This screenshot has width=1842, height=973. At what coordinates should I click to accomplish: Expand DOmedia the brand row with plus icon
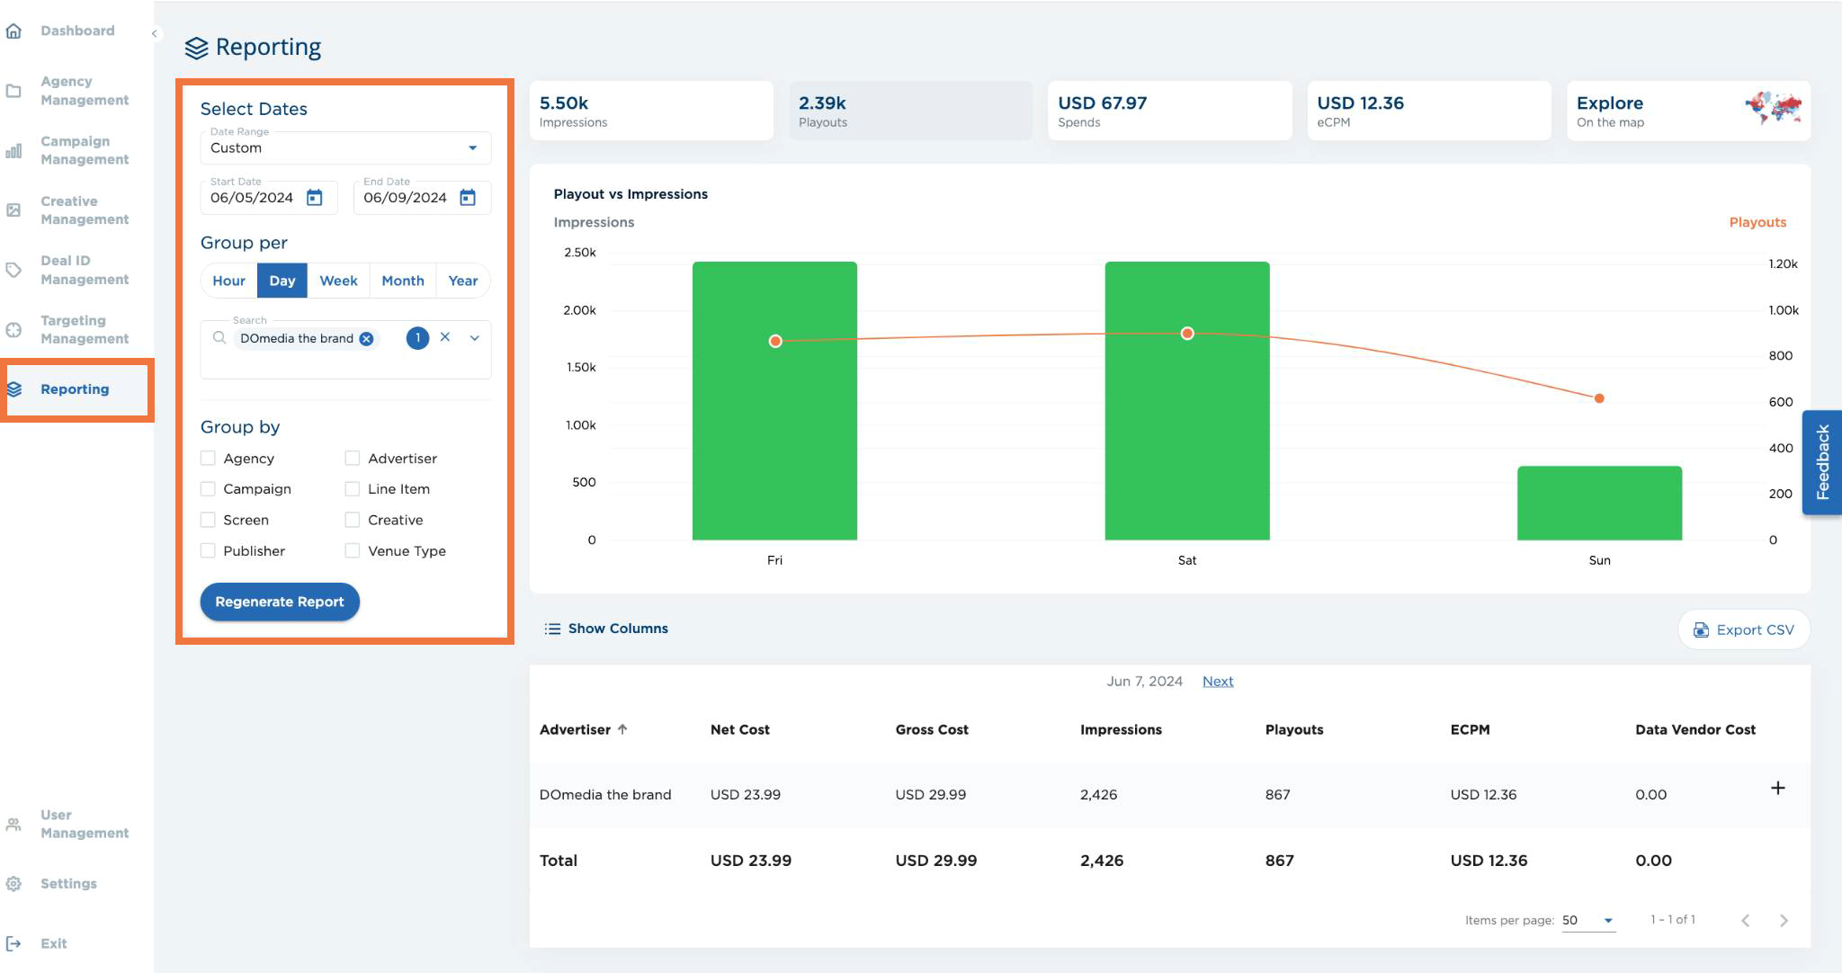coord(1777,788)
